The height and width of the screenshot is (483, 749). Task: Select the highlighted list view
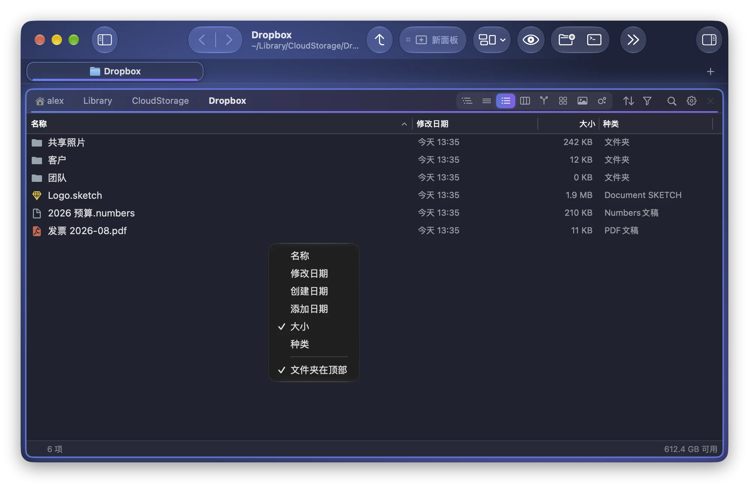pyautogui.click(x=506, y=101)
